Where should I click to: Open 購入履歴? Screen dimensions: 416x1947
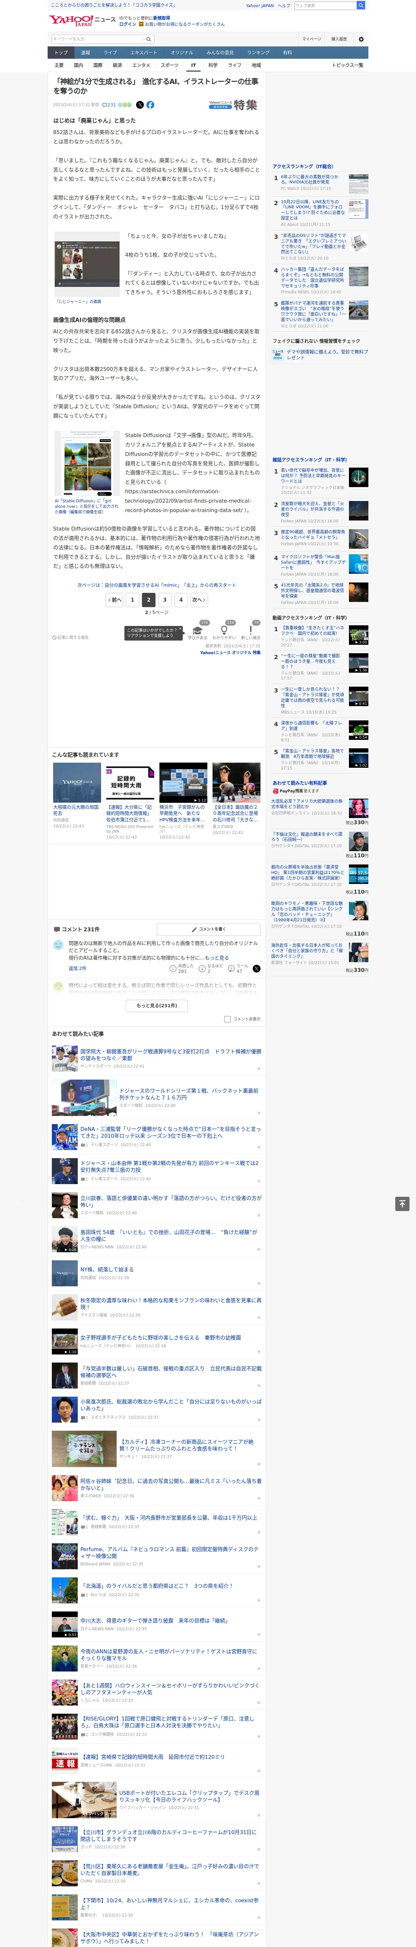pos(339,39)
